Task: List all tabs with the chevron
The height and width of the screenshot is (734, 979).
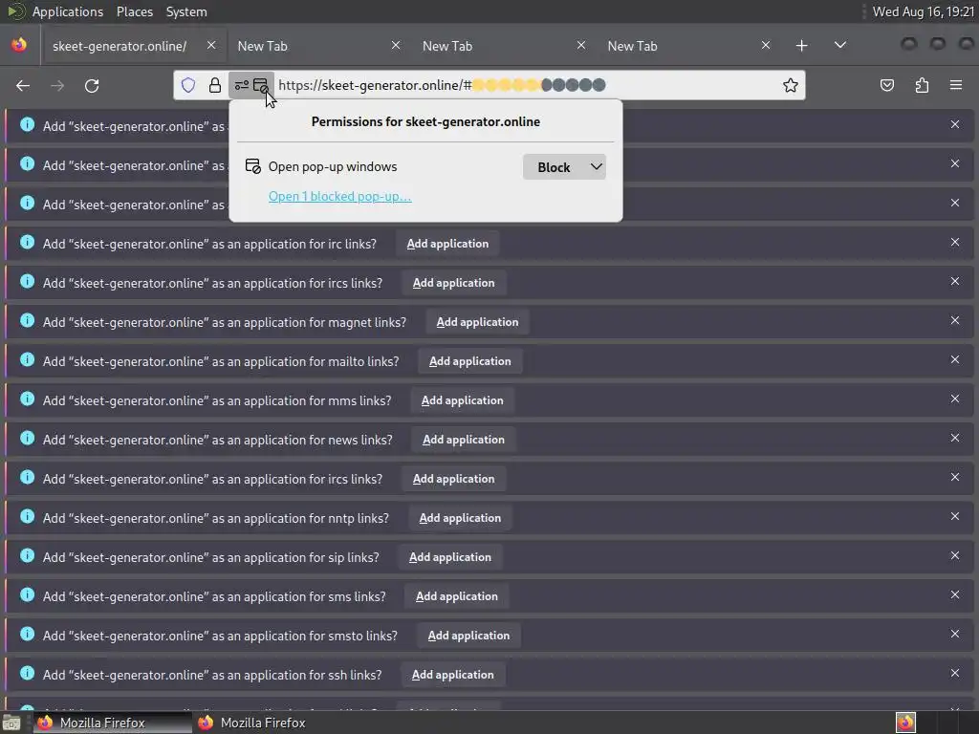Action: [x=840, y=45]
